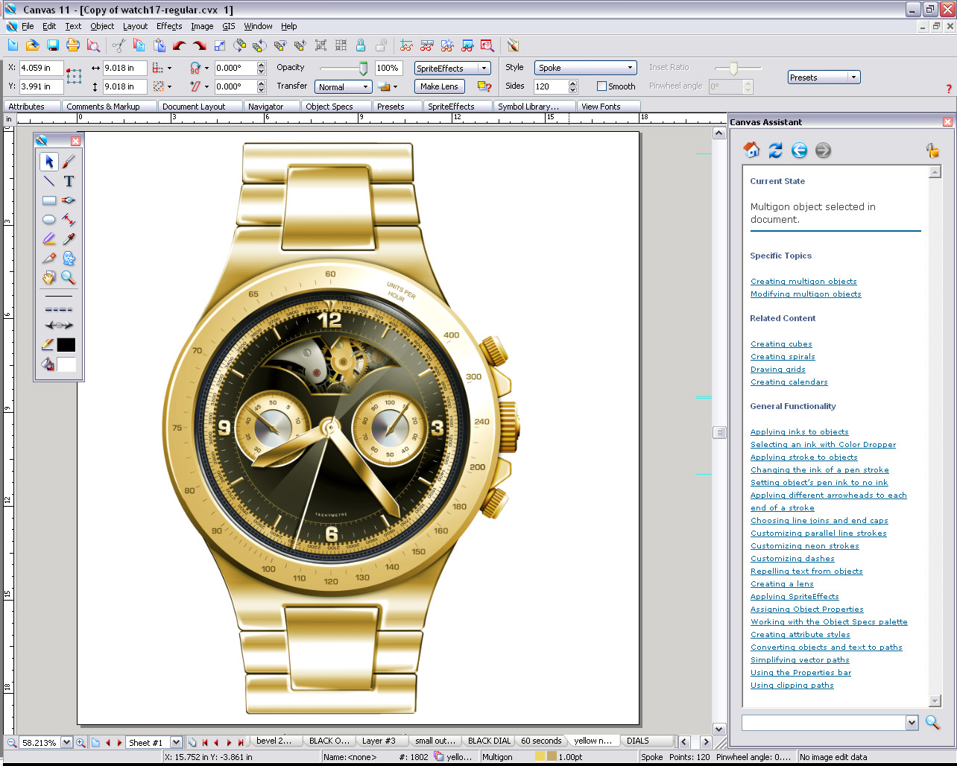Increase the Sides stepper value
This screenshot has width=957, height=766.
(573, 83)
